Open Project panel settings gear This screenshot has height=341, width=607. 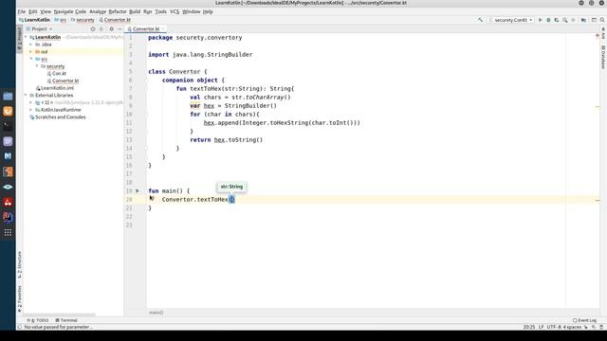(112, 29)
